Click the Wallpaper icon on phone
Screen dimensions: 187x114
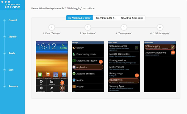click(x=52, y=81)
